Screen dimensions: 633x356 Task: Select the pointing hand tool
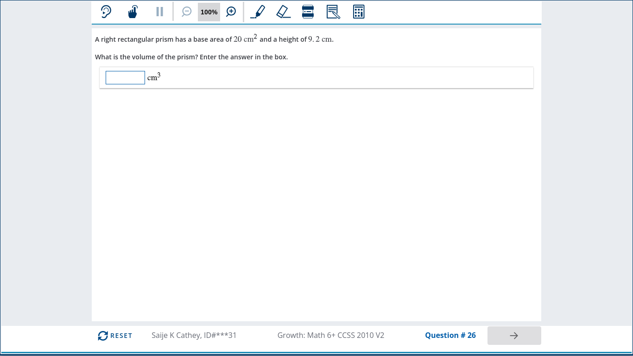click(x=133, y=12)
